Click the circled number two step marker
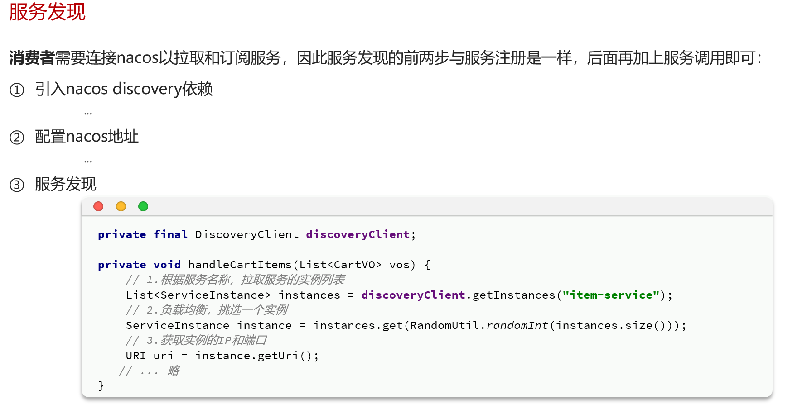The image size is (812, 409). pyautogui.click(x=17, y=137)
